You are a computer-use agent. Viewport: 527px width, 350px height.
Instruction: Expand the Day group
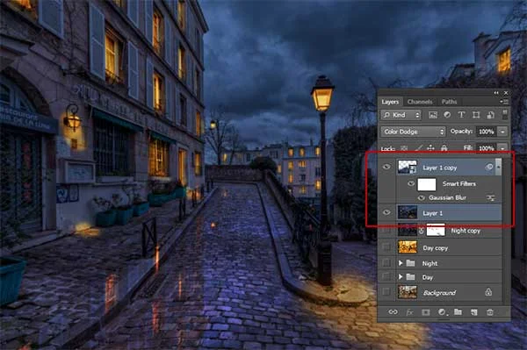coord(401,277)
